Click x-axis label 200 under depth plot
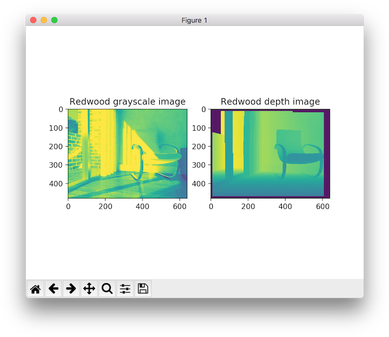 pyautogui.click(x=248, y=206)
